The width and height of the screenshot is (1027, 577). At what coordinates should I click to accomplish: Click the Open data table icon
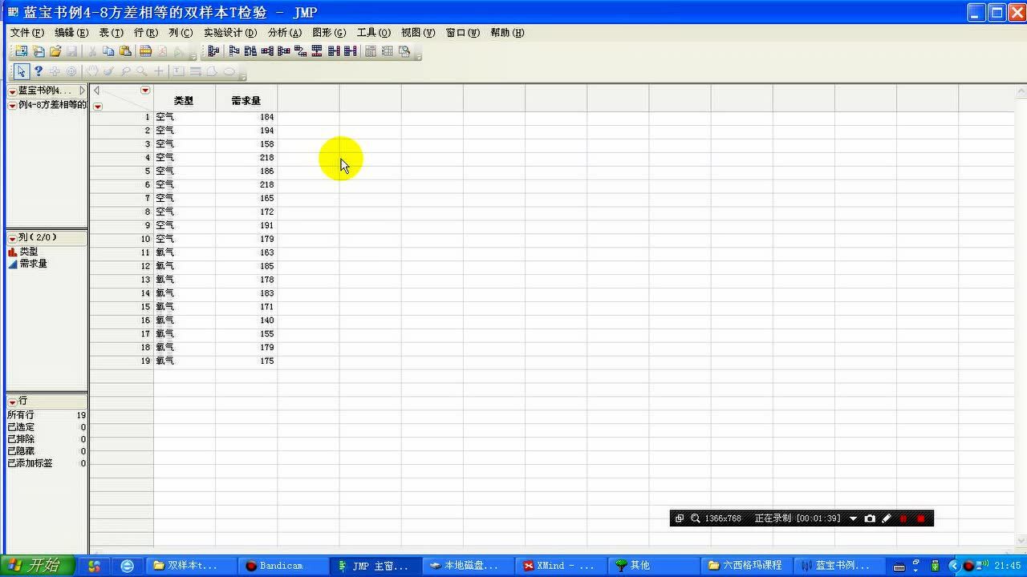(54, 50)
